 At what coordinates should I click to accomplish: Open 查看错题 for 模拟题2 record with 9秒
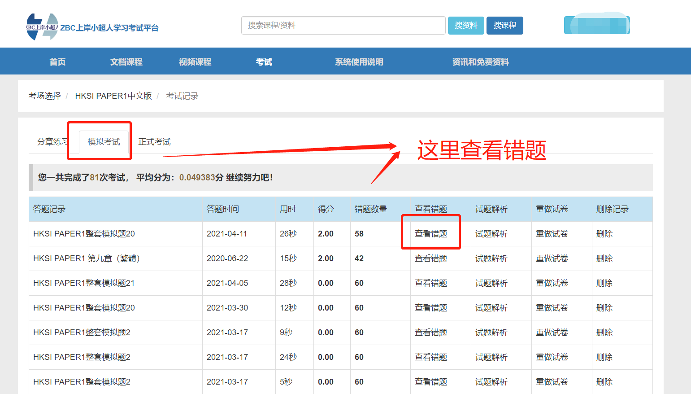click(x=431, y=333)
